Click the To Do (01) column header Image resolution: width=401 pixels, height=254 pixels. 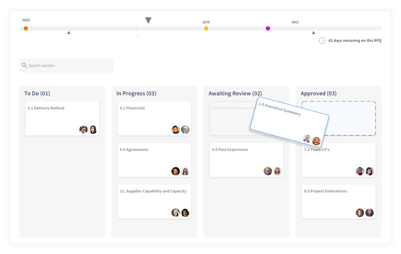click(x=37, y=94)
